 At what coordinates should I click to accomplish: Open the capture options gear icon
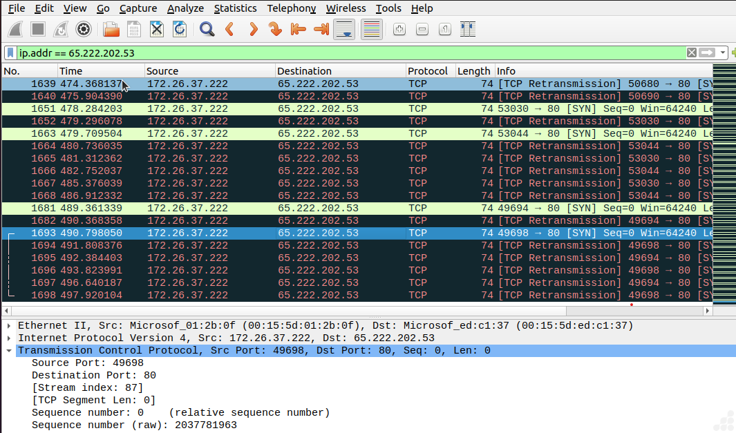tap(84, 29)
